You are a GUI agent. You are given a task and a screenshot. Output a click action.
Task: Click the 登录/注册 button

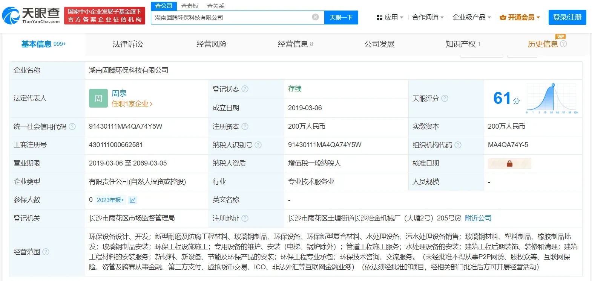point(567,17)
